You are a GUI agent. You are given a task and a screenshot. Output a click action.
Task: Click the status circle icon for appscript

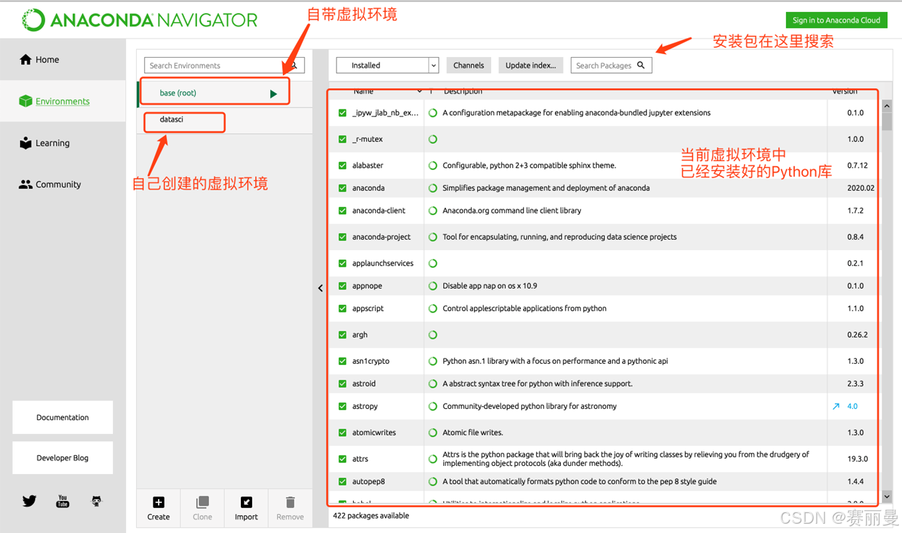coord(433,309)
